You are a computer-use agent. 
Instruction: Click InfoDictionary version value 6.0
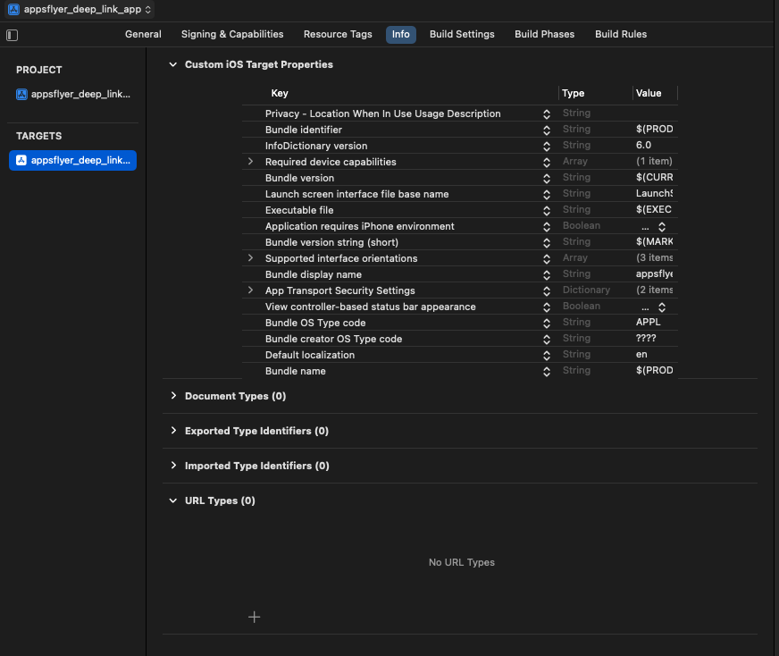tap(643, 145)
